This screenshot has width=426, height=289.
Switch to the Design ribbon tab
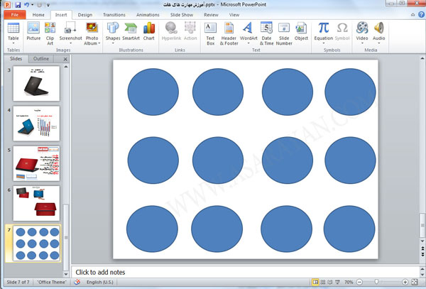[x=84, y=14]
